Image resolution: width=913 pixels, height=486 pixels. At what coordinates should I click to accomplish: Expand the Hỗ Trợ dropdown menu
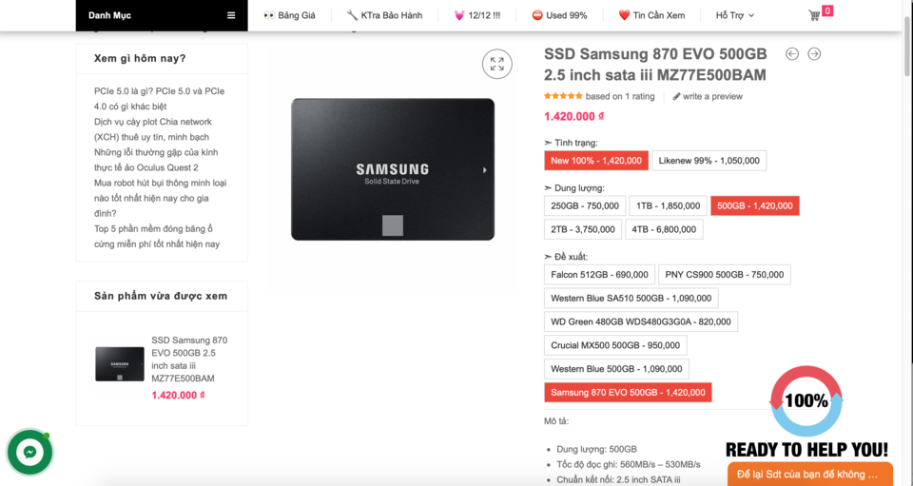pyautogui.click(x=735, y=16)
